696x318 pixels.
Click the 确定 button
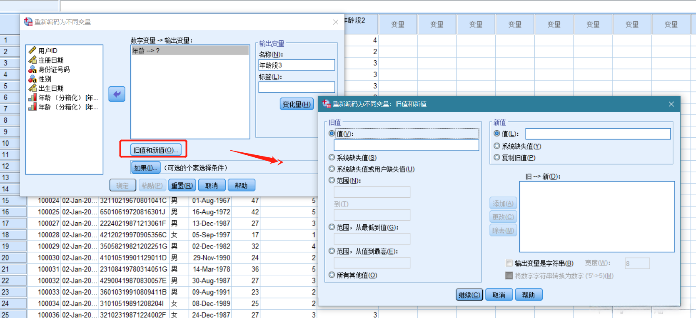(x=122, y=186)
